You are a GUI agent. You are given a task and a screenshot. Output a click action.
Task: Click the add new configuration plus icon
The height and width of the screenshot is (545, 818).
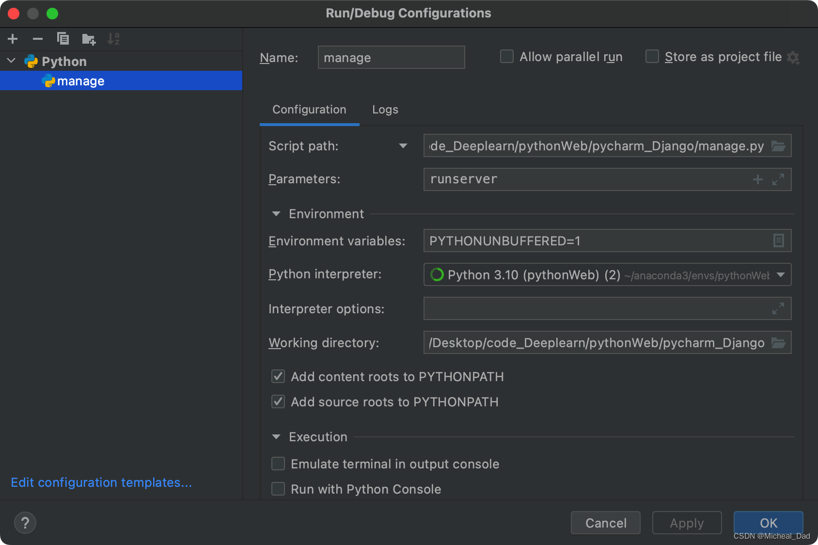point(13,39)
